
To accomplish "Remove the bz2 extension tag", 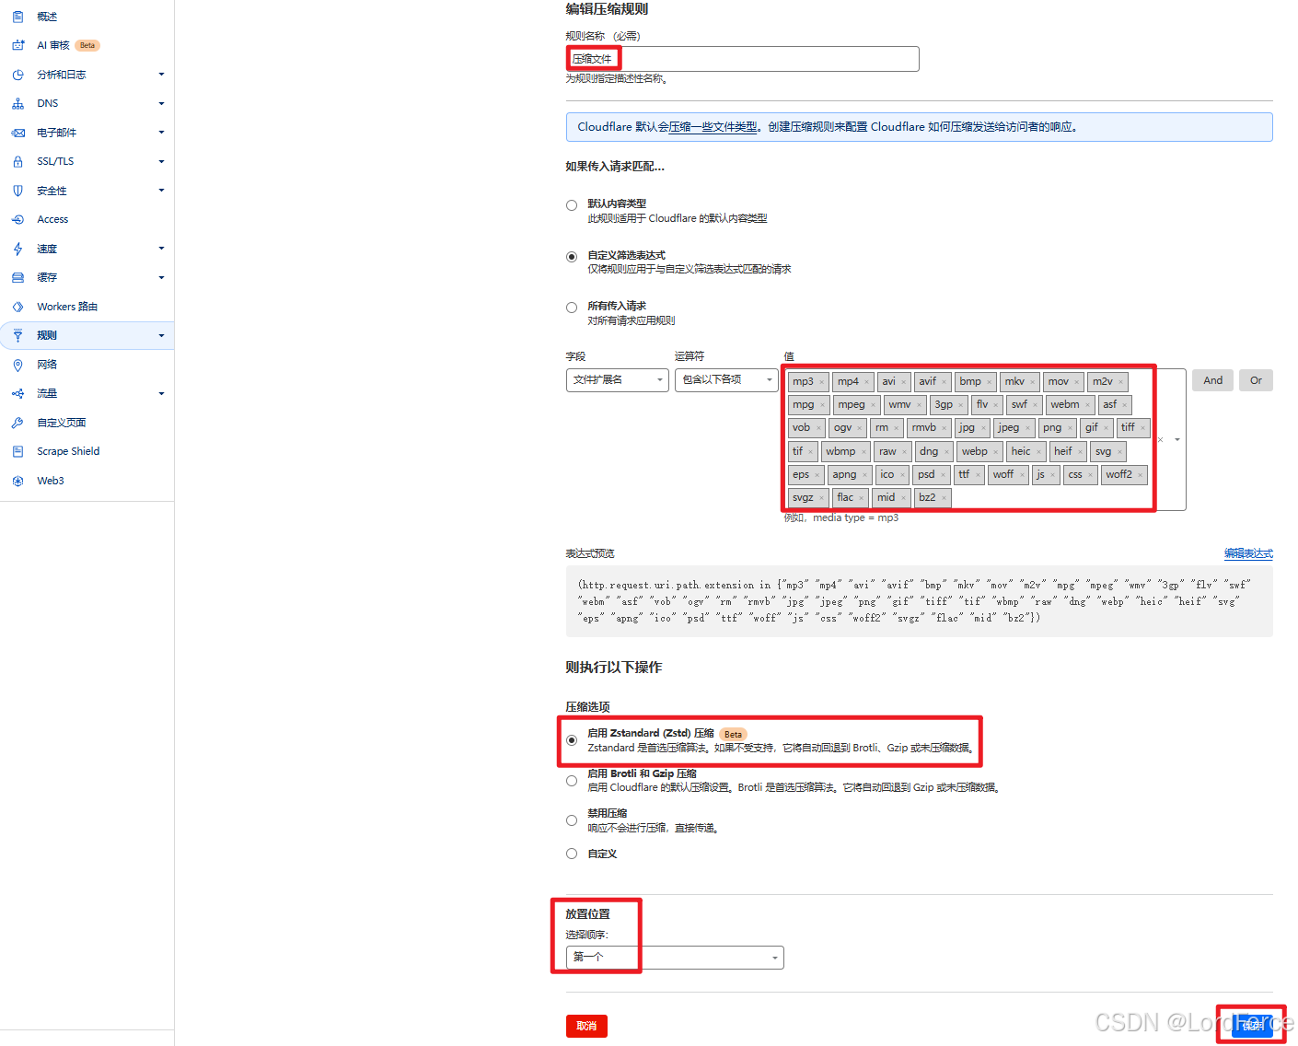I will pyautogui.click(x=944, y=498).
